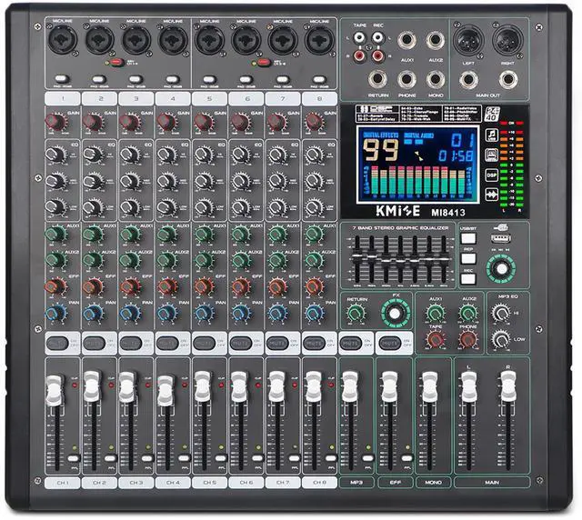This screenshot has height=520, width=582.
Task: Toggle the EFF channel MUTE switch
Action: [390, 344]
